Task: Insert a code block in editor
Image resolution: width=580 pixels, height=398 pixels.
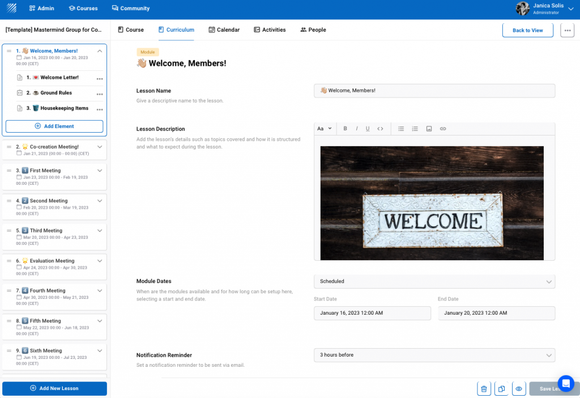Action: point(380,129)
